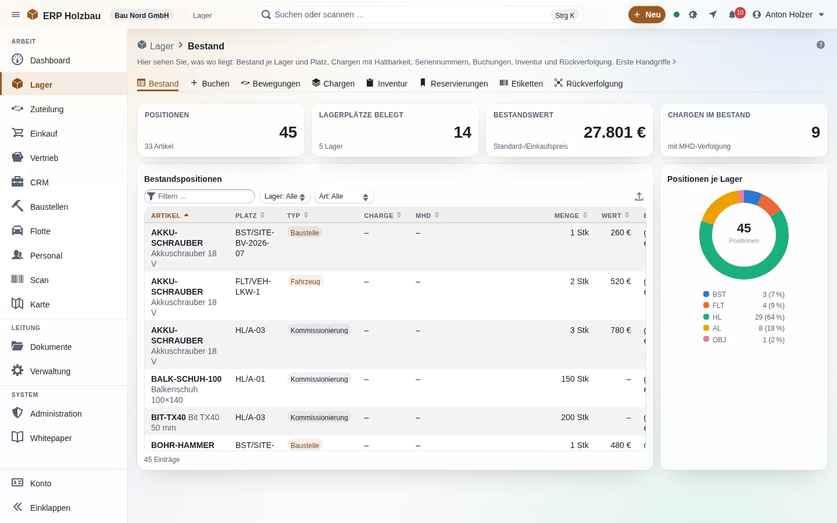Open the hamburger menu icon
Screen dimensions: 837x523
(16, 15)
